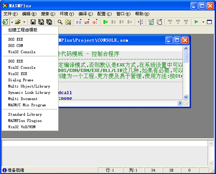
Task: Click the find-in-files magnifier icon
Action: point(68,22)
